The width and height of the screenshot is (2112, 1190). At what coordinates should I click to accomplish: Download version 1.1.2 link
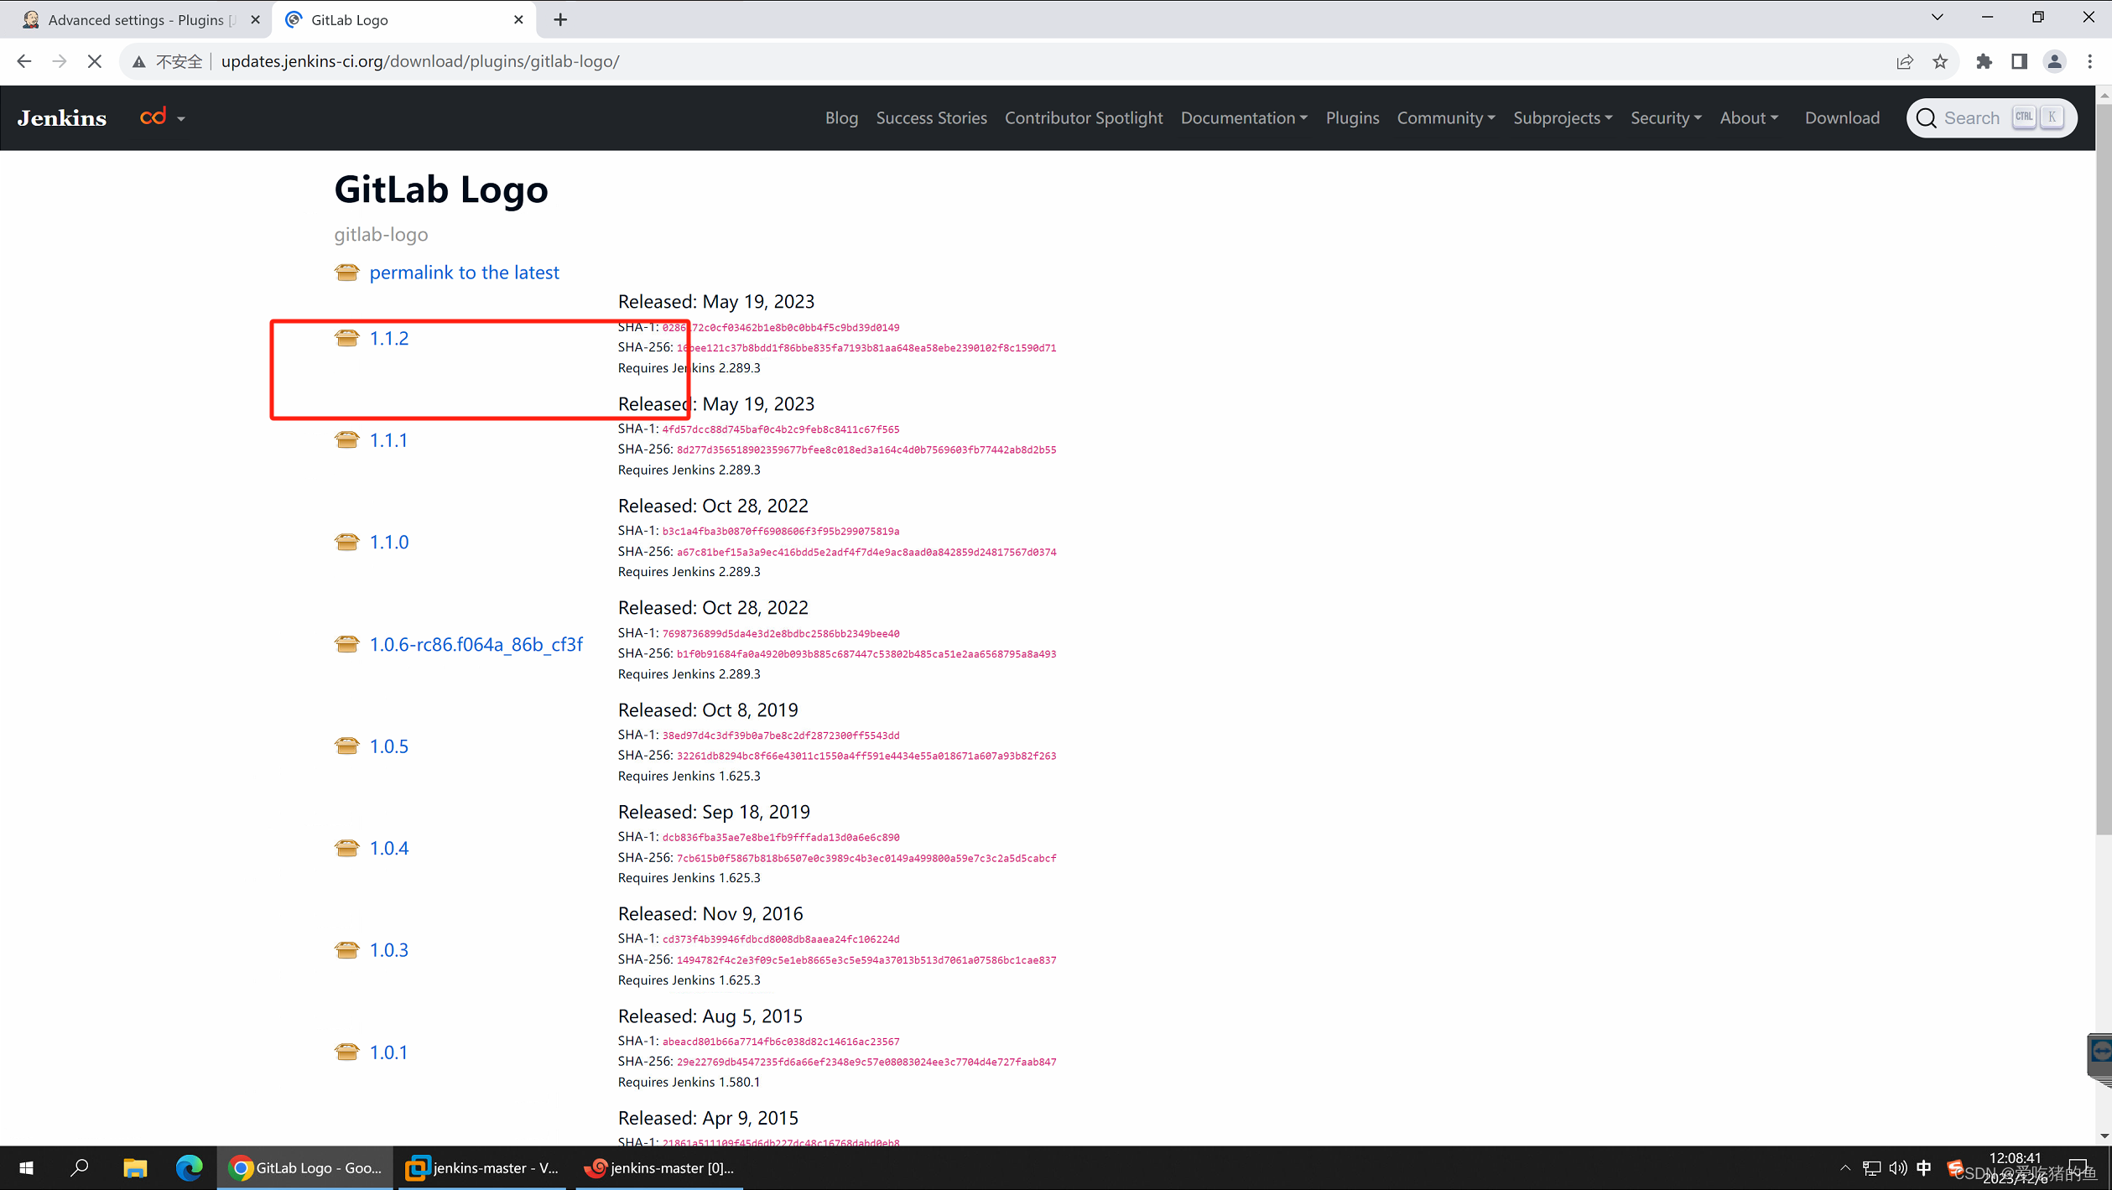389,338
